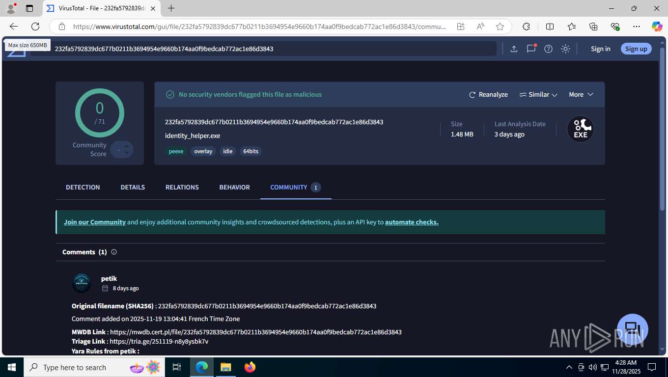
Task: Click the browser Refresh icon
Action: pyautogui.click(x=35, y=27)
